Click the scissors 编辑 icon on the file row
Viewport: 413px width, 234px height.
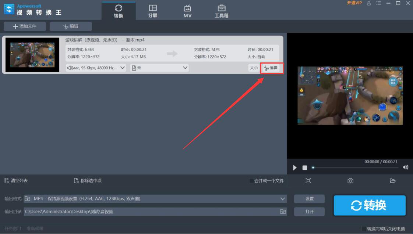(272, 68)
